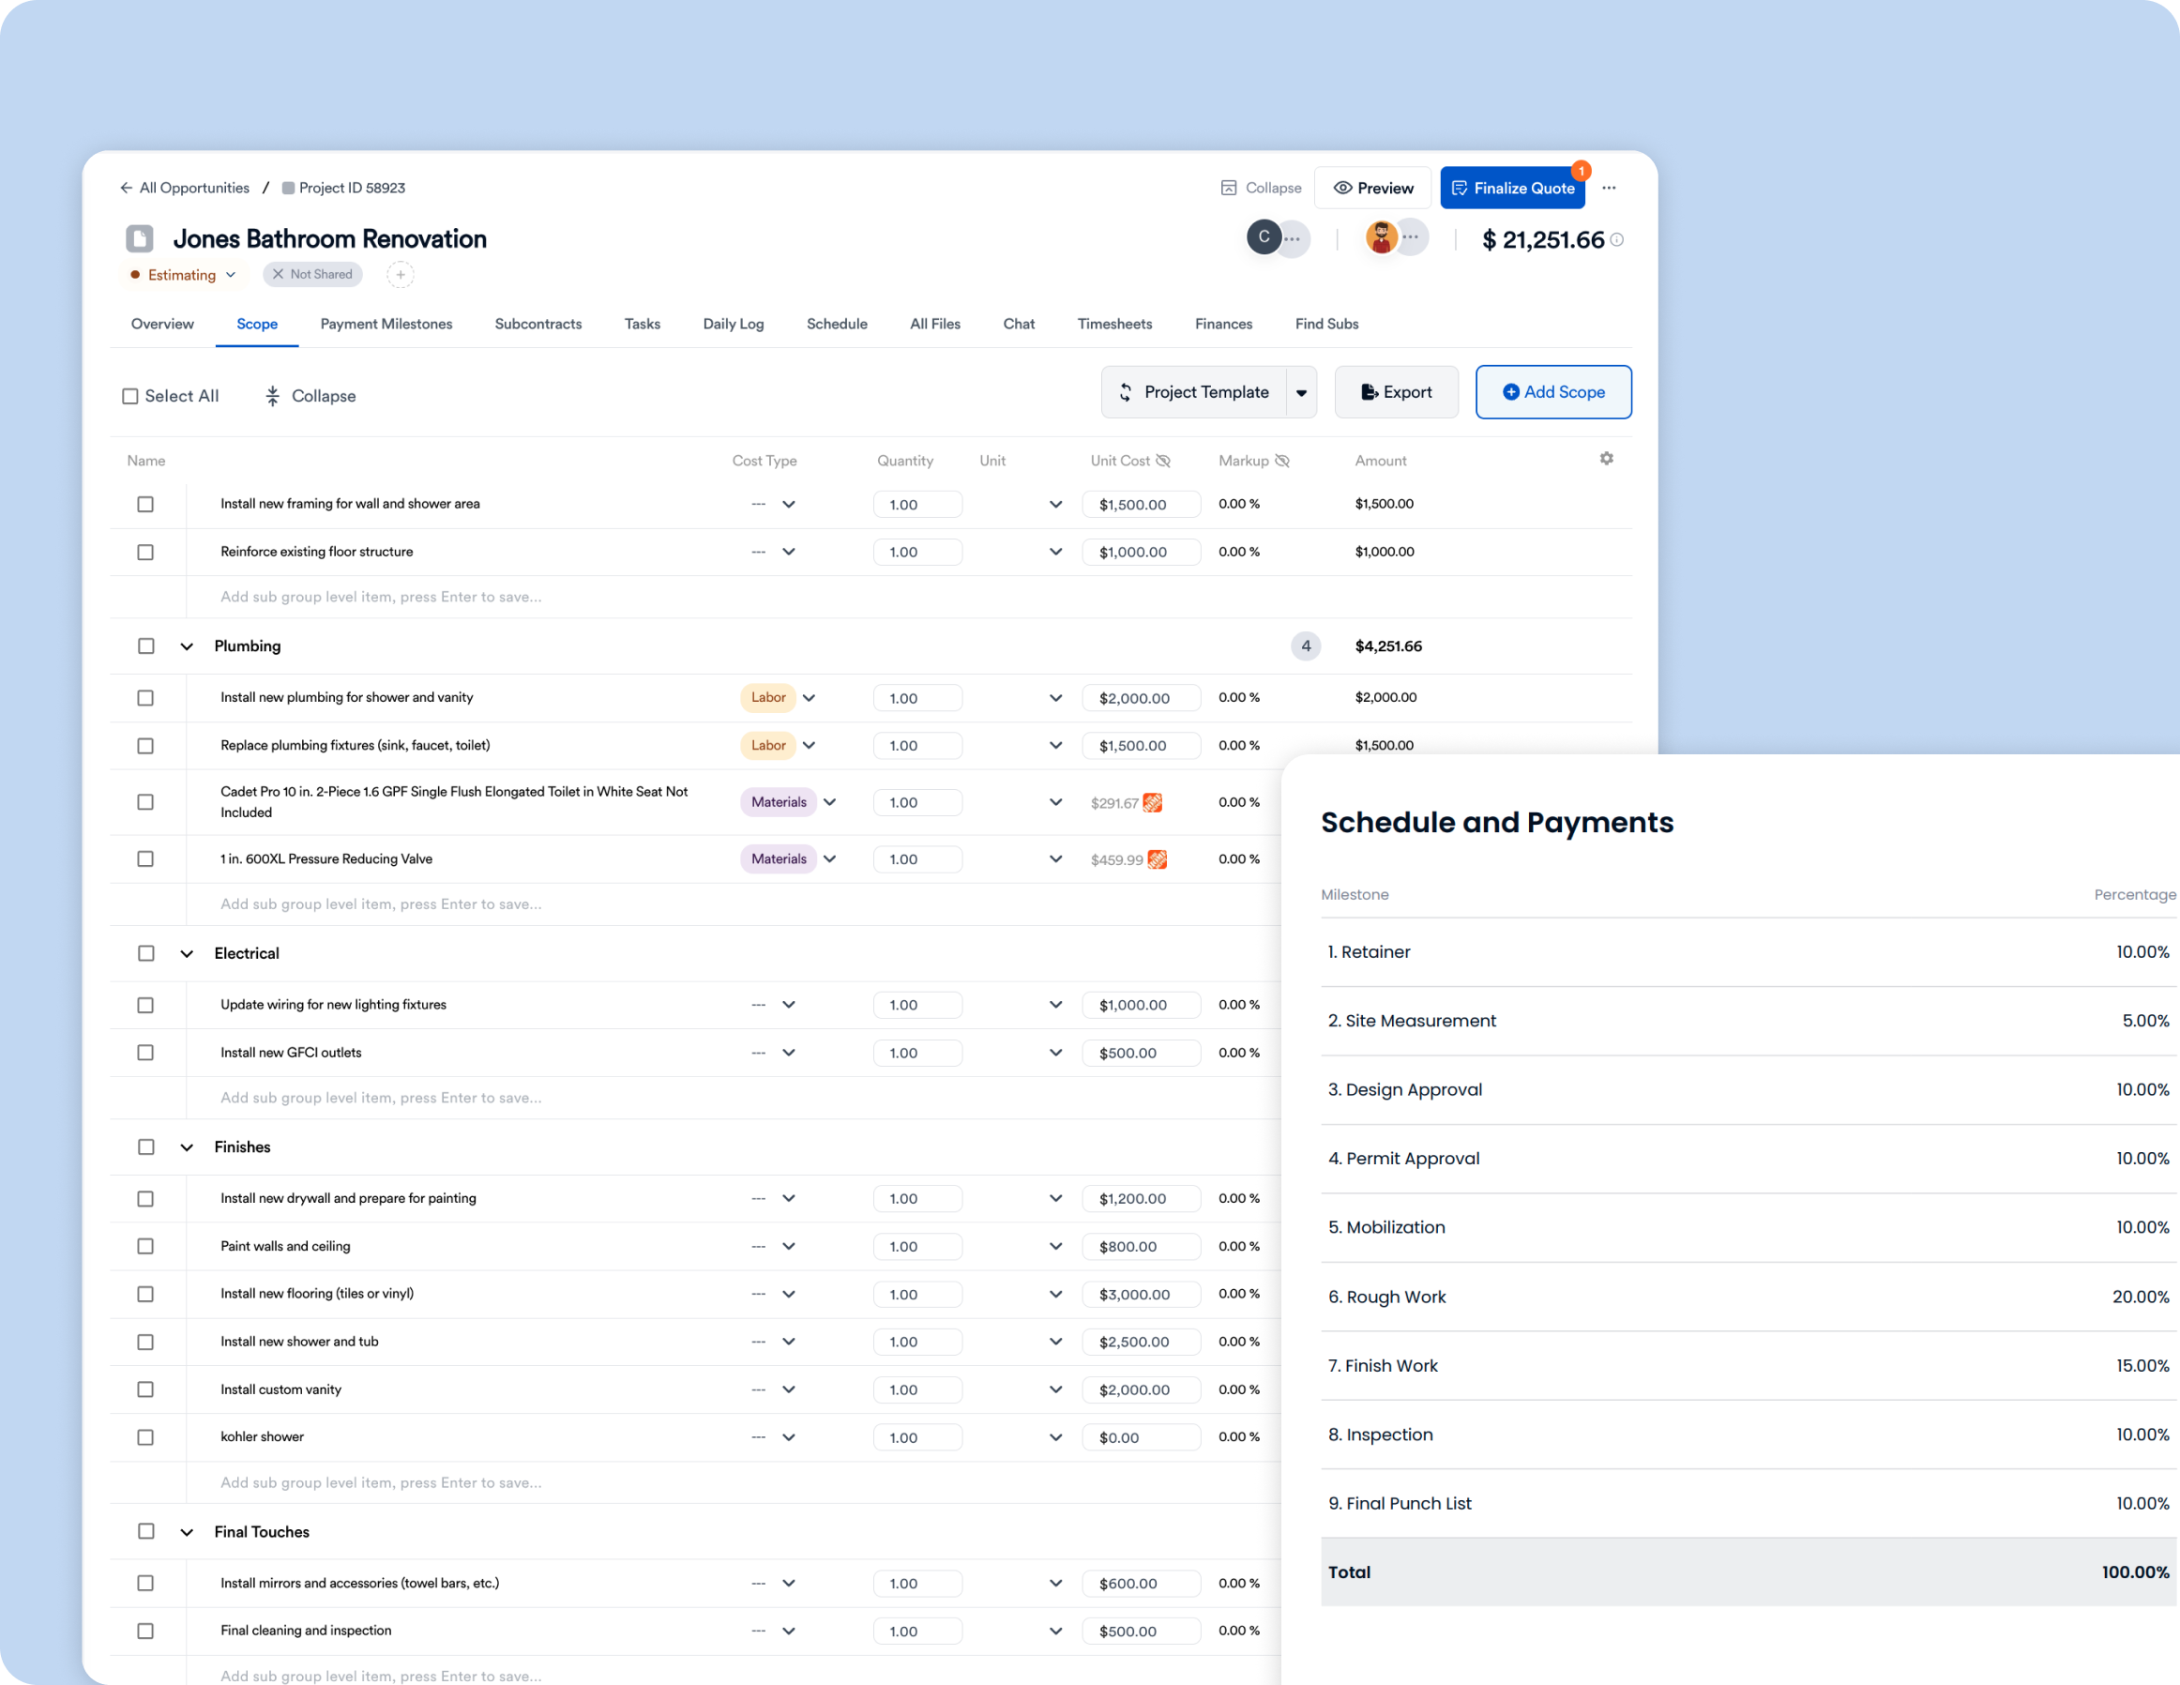This screenshot has height=1685, width=2180.
Task: Open the three-dots more options menu
Action: (1609, 188)
